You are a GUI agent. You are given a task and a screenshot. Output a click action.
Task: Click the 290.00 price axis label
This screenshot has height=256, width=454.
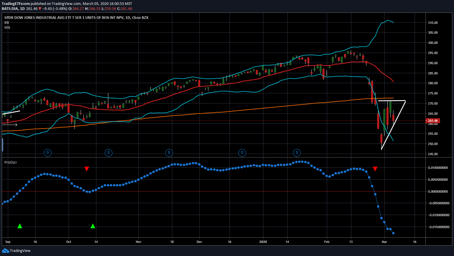(433, 63)
